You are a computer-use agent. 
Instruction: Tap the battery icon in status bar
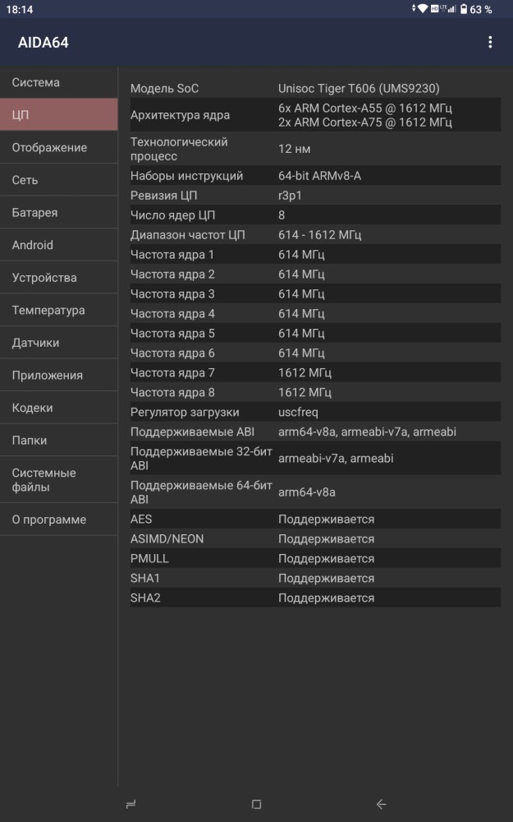click(464, 9)
